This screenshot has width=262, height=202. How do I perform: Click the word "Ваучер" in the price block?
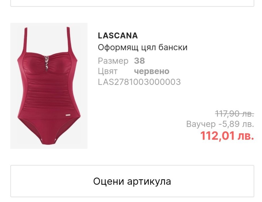coord(201,124)
